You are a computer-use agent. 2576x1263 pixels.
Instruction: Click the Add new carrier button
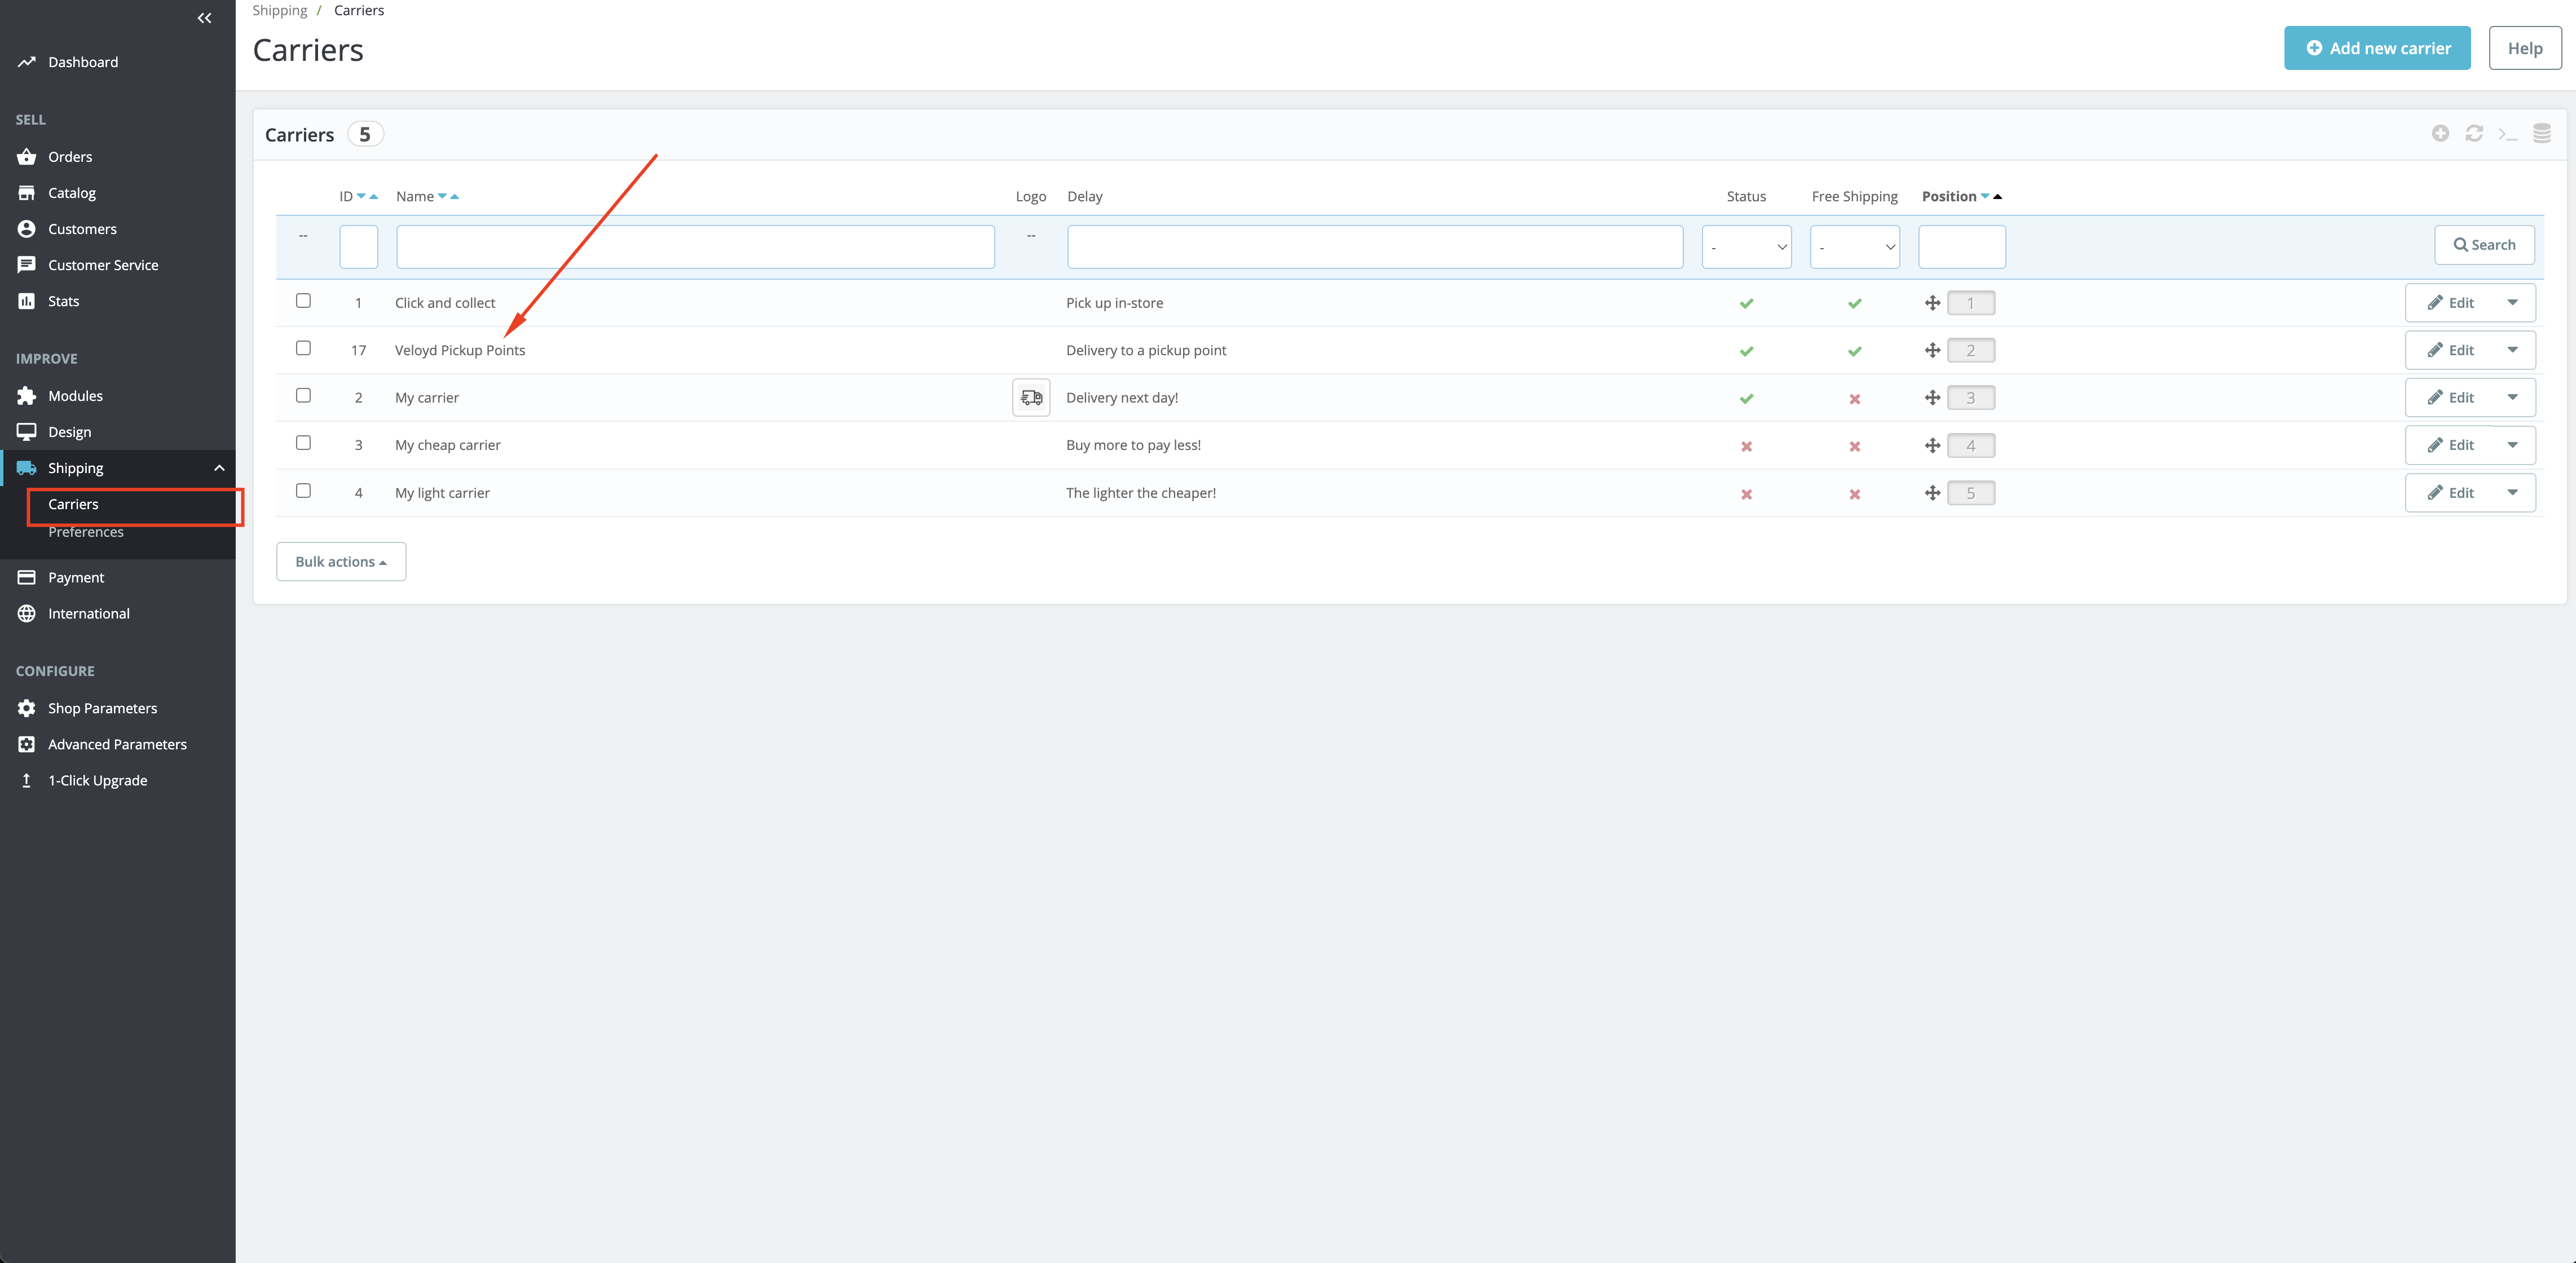tap(2377, 48)
